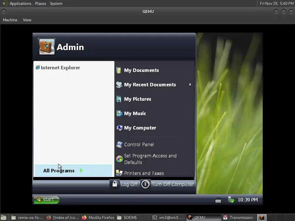Switch to vm3@vm3 terminal window
The height and width of the screenshot is (221, 295).
[168, 218]
